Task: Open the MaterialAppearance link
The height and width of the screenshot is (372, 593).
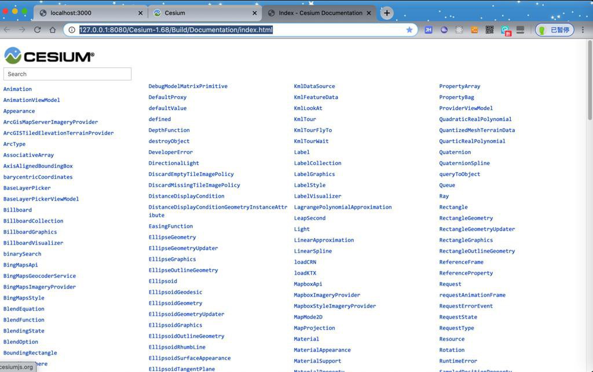Action: pos(322,350)
